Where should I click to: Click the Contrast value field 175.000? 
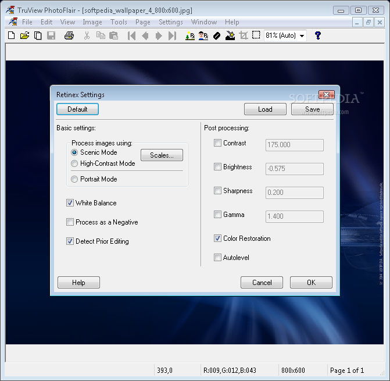click(x=295, y=145)
